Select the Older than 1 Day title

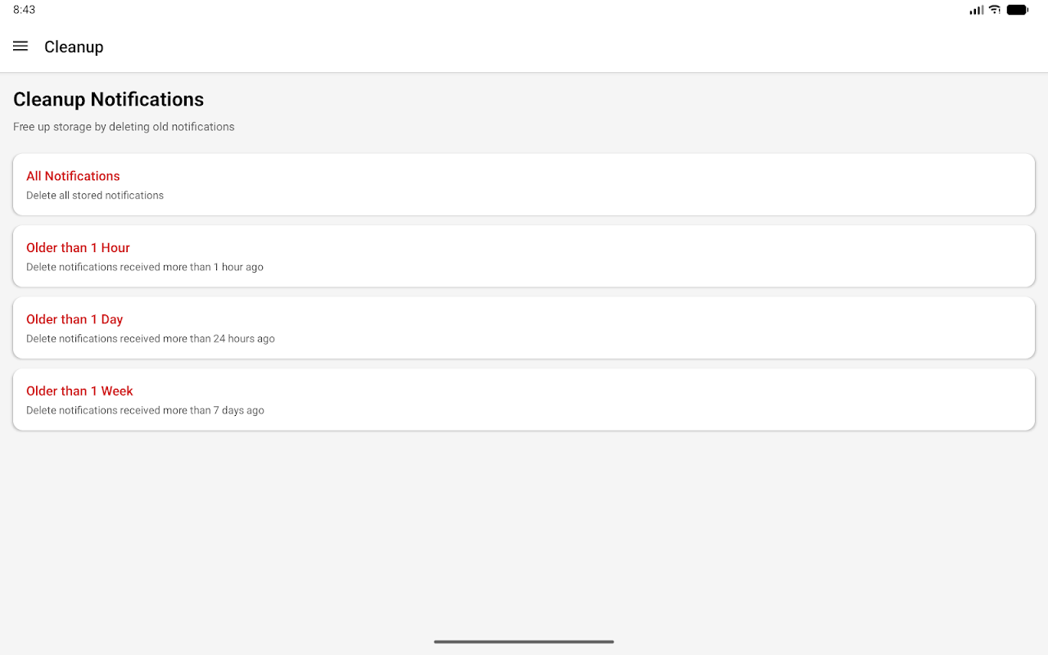coord(75,319)
